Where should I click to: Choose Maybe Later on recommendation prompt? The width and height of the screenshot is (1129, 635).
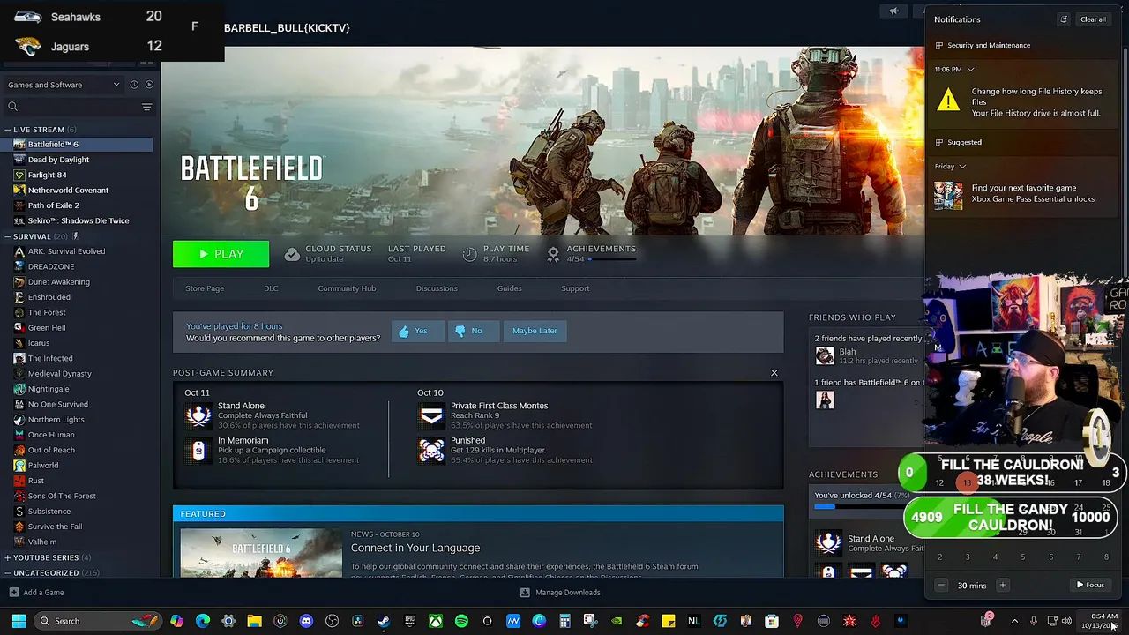point(535,331)
